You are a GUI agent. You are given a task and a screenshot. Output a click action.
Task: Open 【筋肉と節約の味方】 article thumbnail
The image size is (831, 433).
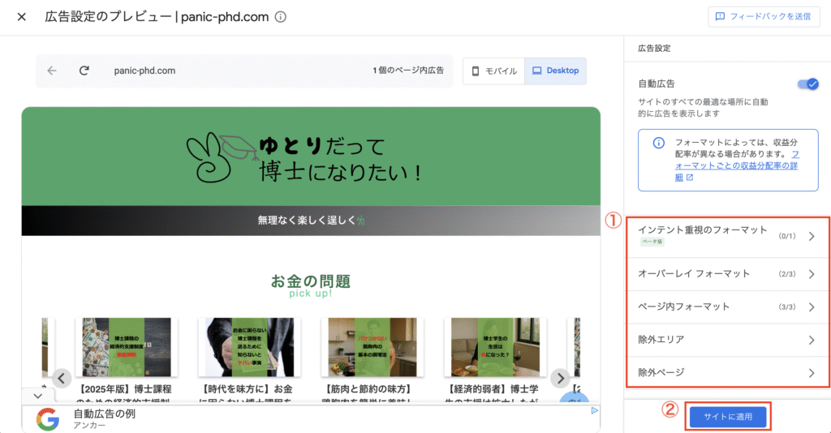372,347
